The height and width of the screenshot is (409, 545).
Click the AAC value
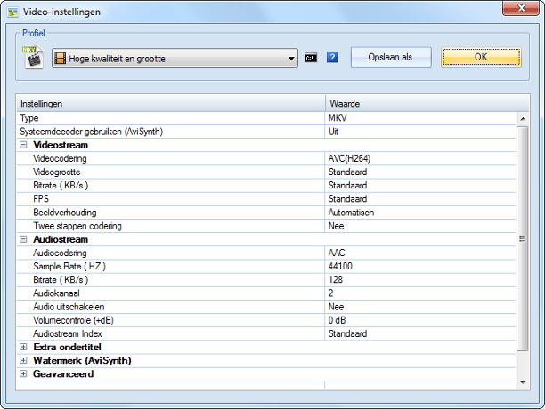[x=337, y=253]
